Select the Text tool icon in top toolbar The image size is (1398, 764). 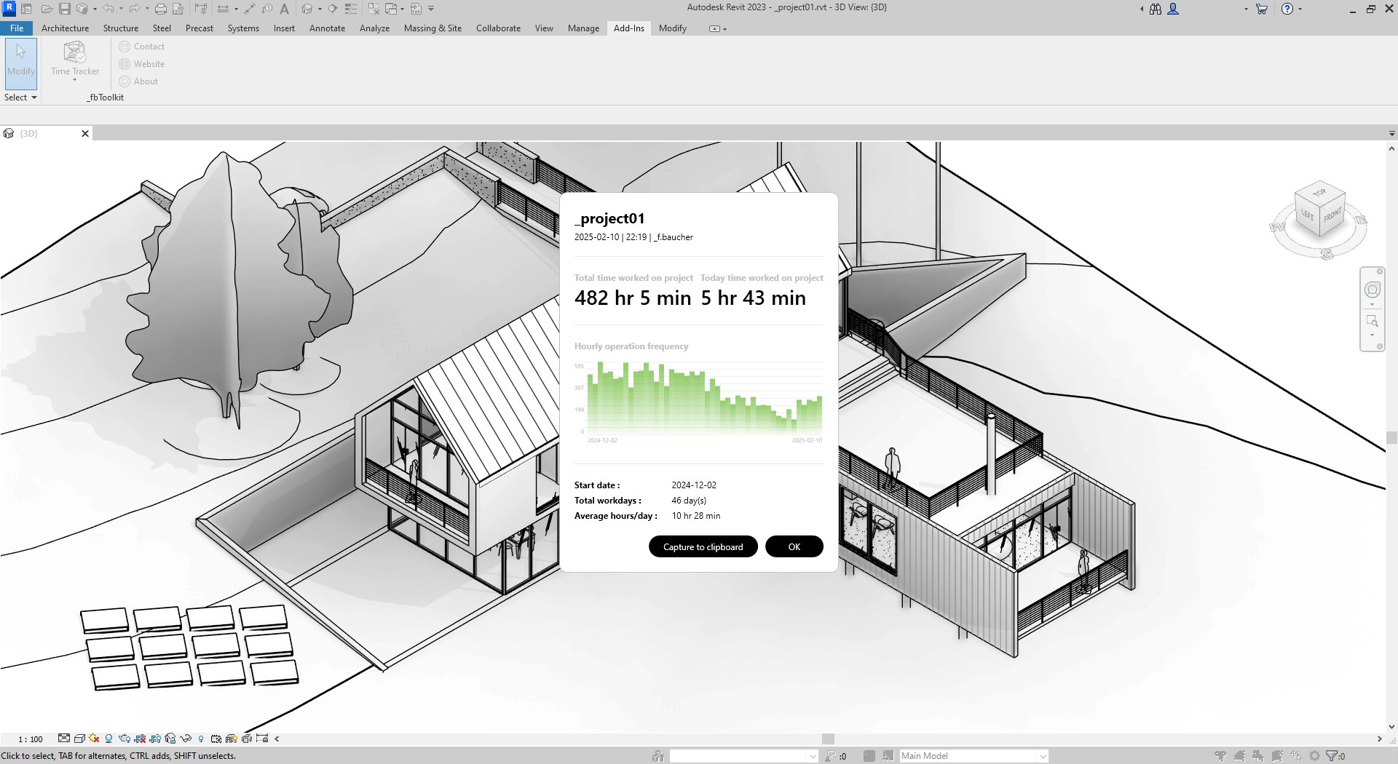pos(284,9)
